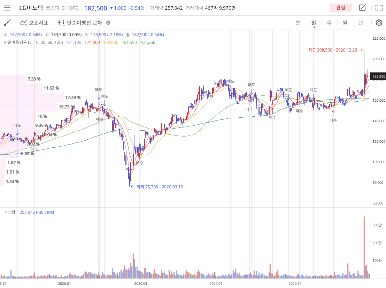Click the 저 179,500 low value
386x288 pixels.
pos(103,35)
